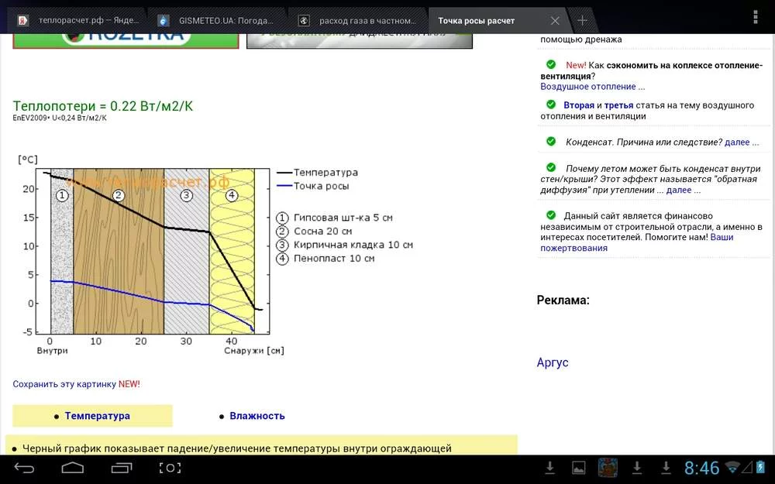Tap the battery status icon
The height and width of the screenshot is (484, 775).
point(761,467)
